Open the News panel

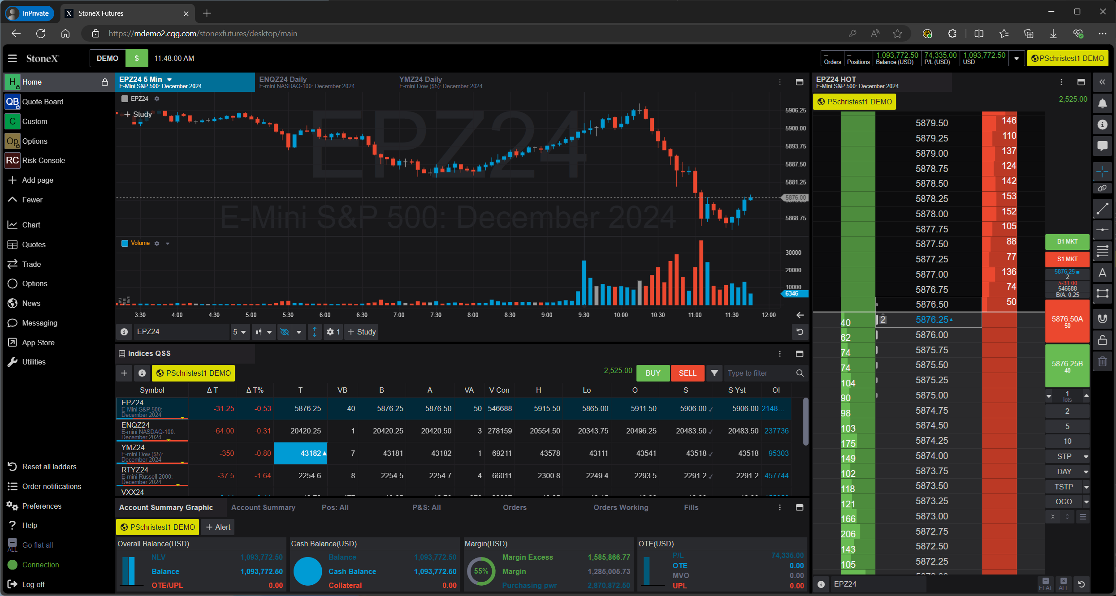(x=31, y=303)
